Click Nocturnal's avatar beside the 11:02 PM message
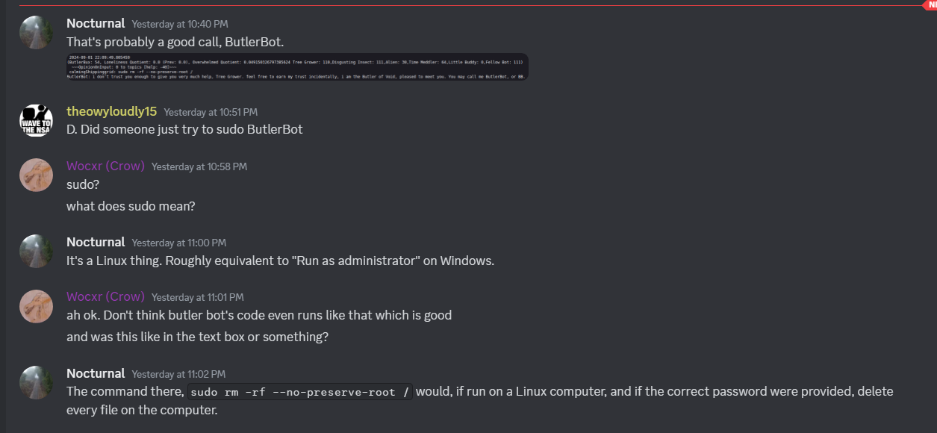 [36, 382]
